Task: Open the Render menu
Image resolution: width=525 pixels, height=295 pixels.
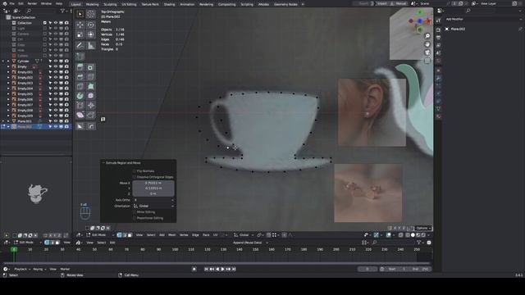Action: pos(32,3)
